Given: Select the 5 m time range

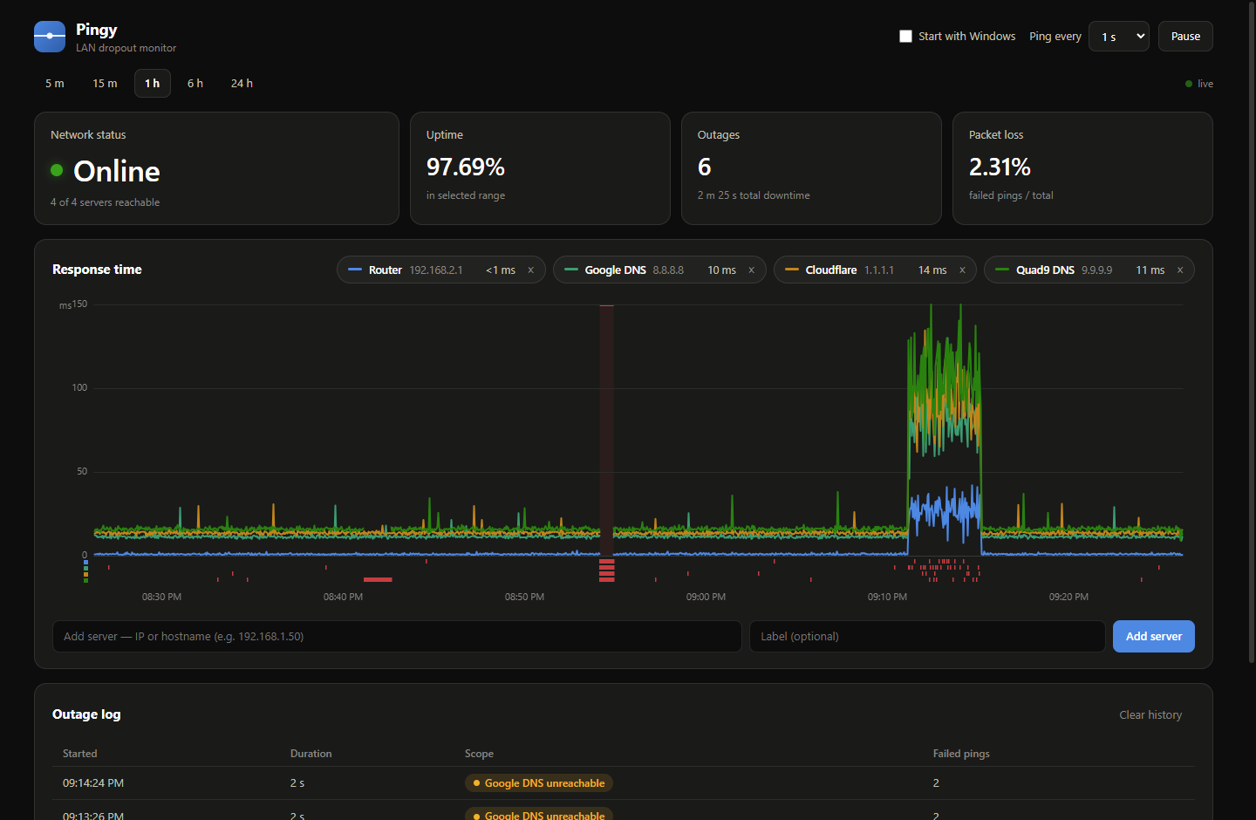Looking at the screenshot, I should (x=55, y=84).
